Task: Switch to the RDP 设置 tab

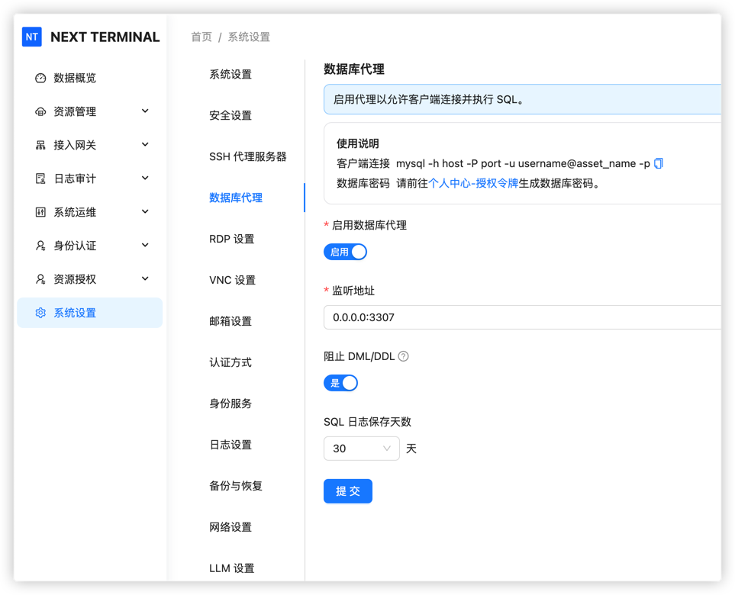Action: coord(232,239)
